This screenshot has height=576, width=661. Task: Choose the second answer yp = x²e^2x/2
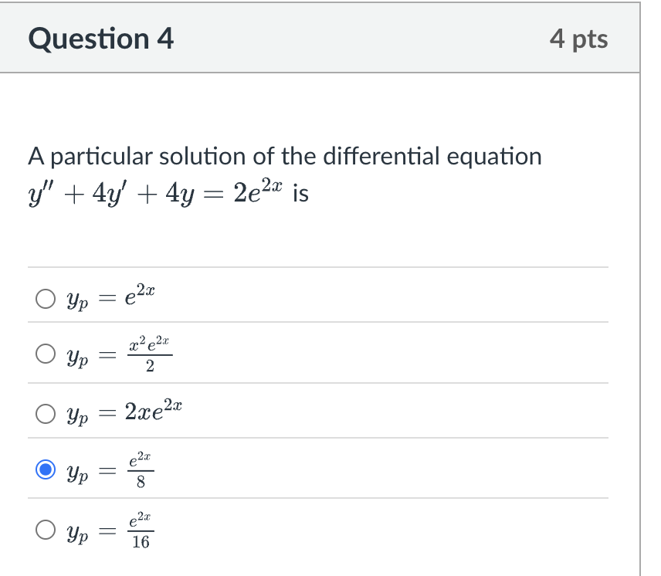pyautogui.click(x=46, y=353)
